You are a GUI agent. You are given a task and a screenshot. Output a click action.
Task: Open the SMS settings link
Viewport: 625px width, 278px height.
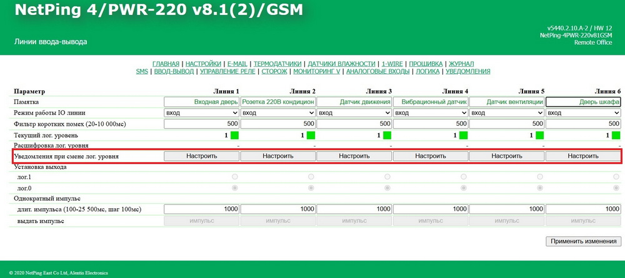[x=142, y=72]
